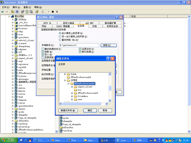
Task: Click the Start item play icon
Action: pos(49,12)
